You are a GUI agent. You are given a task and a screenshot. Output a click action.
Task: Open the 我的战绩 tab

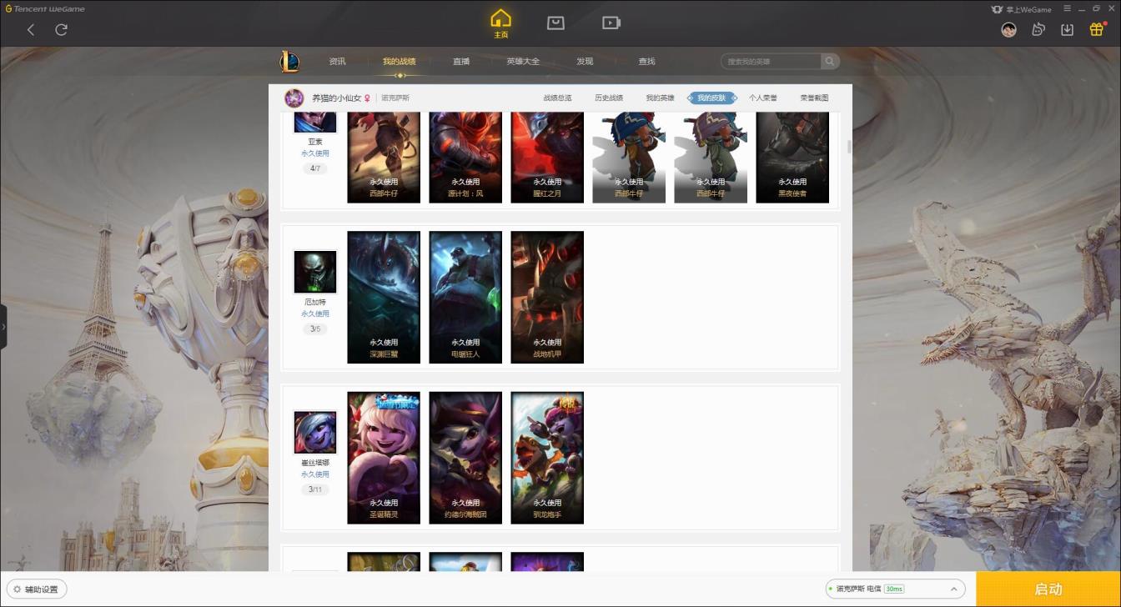tap(399, 62)
